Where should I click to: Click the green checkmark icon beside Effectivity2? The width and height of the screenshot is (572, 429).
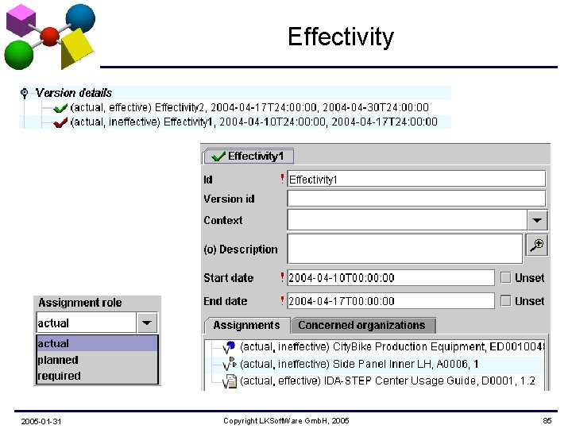pos(60,108)
